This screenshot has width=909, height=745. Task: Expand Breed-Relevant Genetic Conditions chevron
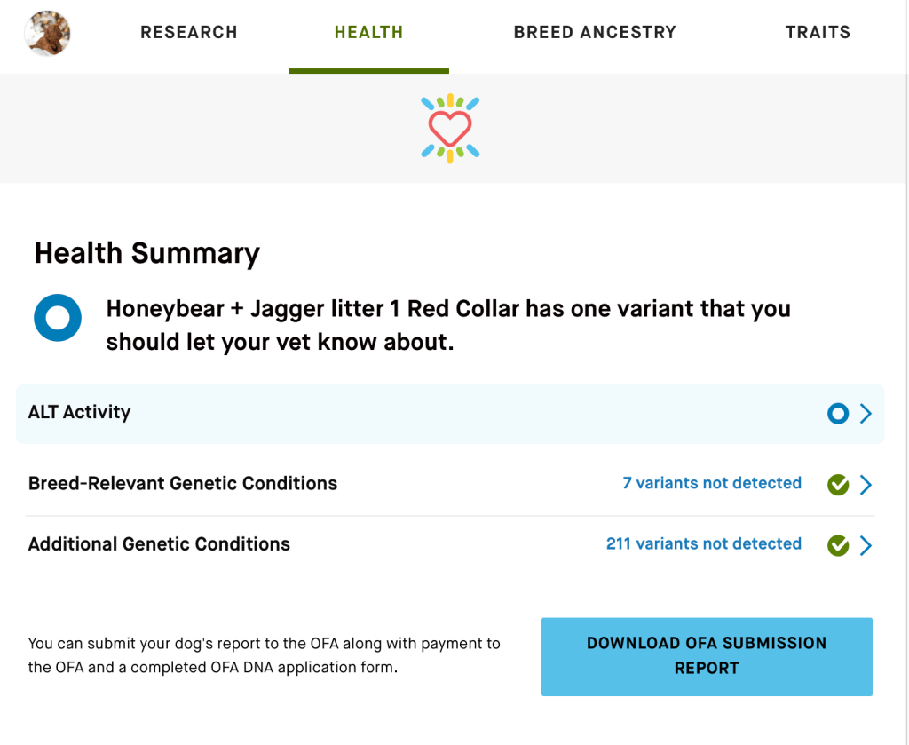click(866, 485)
